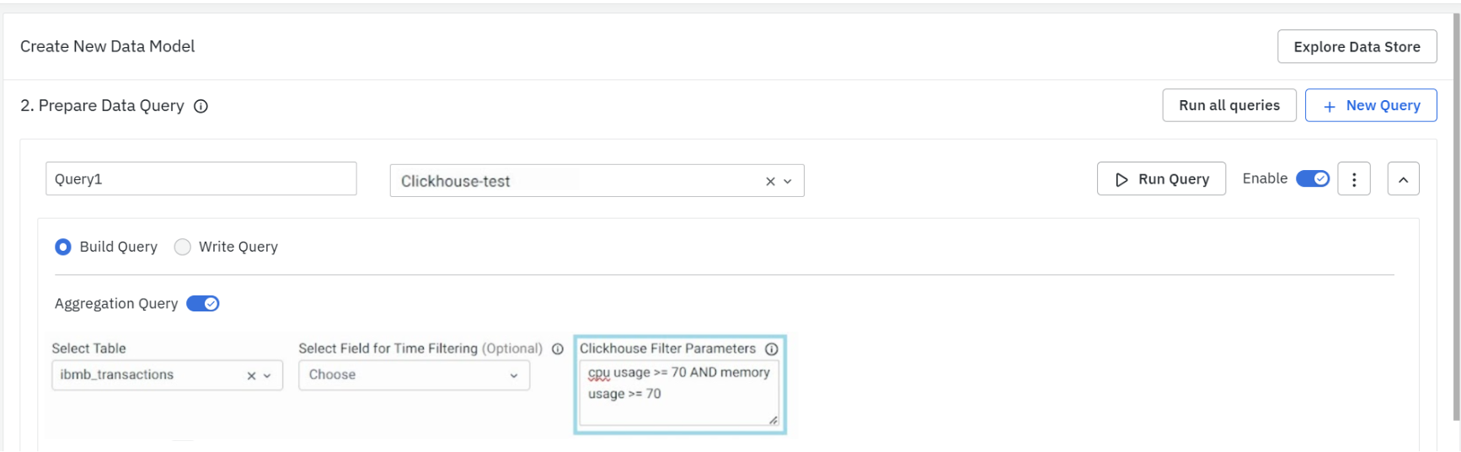Click info icon beside Prepare Data Query
The width and height of the screenshot is (1461, 452).
click(201, 106)
